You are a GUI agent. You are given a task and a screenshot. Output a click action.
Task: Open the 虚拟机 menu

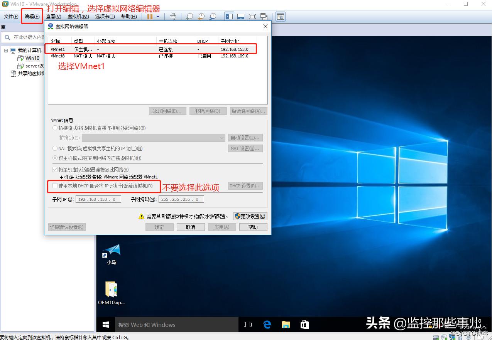point(78,16)
